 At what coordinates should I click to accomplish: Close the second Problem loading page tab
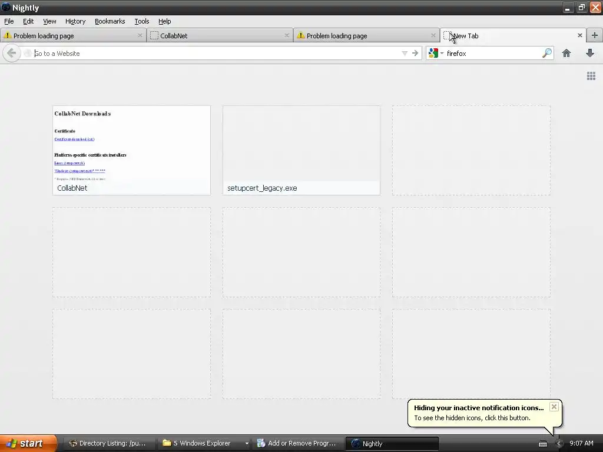coord(433,35)
